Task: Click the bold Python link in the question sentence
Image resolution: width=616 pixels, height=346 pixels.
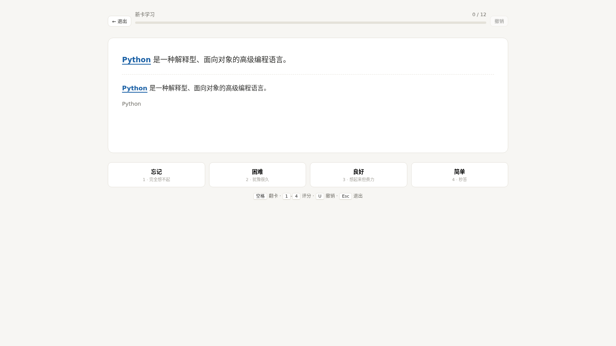Action: 136,60
